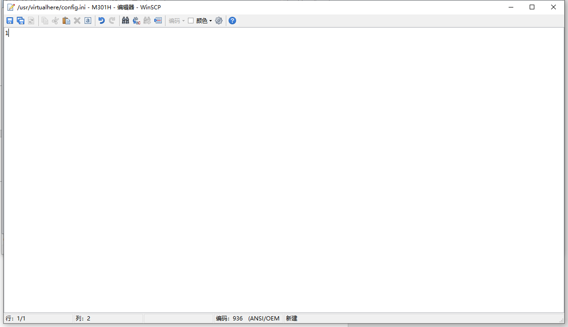The image size is (568, 327).
Task: Click the 新建 status bar label
Action: (292, 319)
